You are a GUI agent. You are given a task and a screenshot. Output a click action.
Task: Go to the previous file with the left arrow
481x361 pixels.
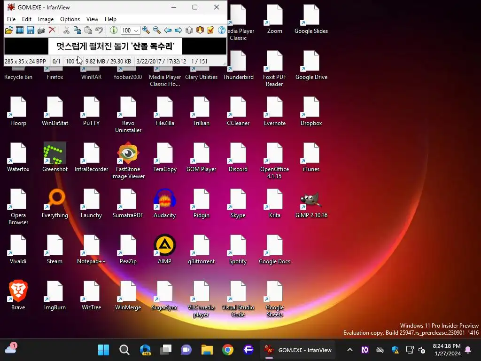168,30
